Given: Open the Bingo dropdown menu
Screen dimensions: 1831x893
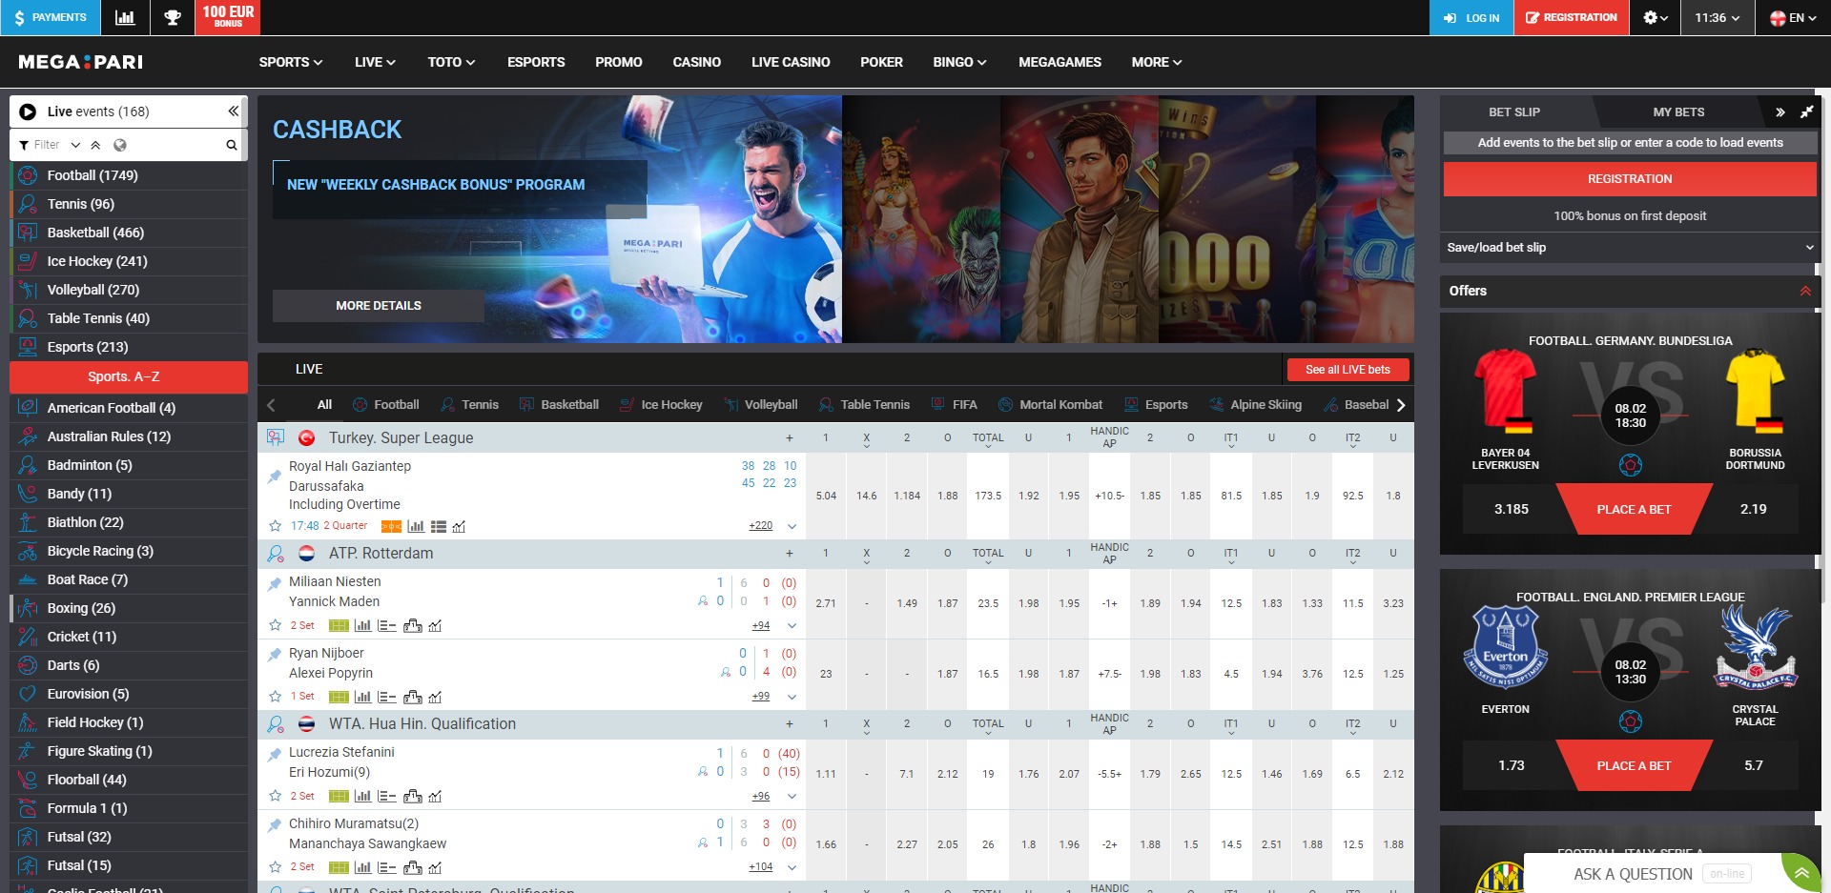Looking at the screenshot, I should [x=959, y=62].
